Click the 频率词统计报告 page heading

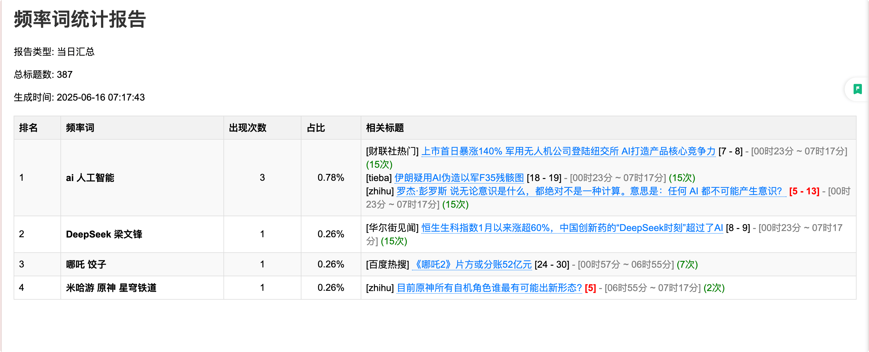[80, 19]
